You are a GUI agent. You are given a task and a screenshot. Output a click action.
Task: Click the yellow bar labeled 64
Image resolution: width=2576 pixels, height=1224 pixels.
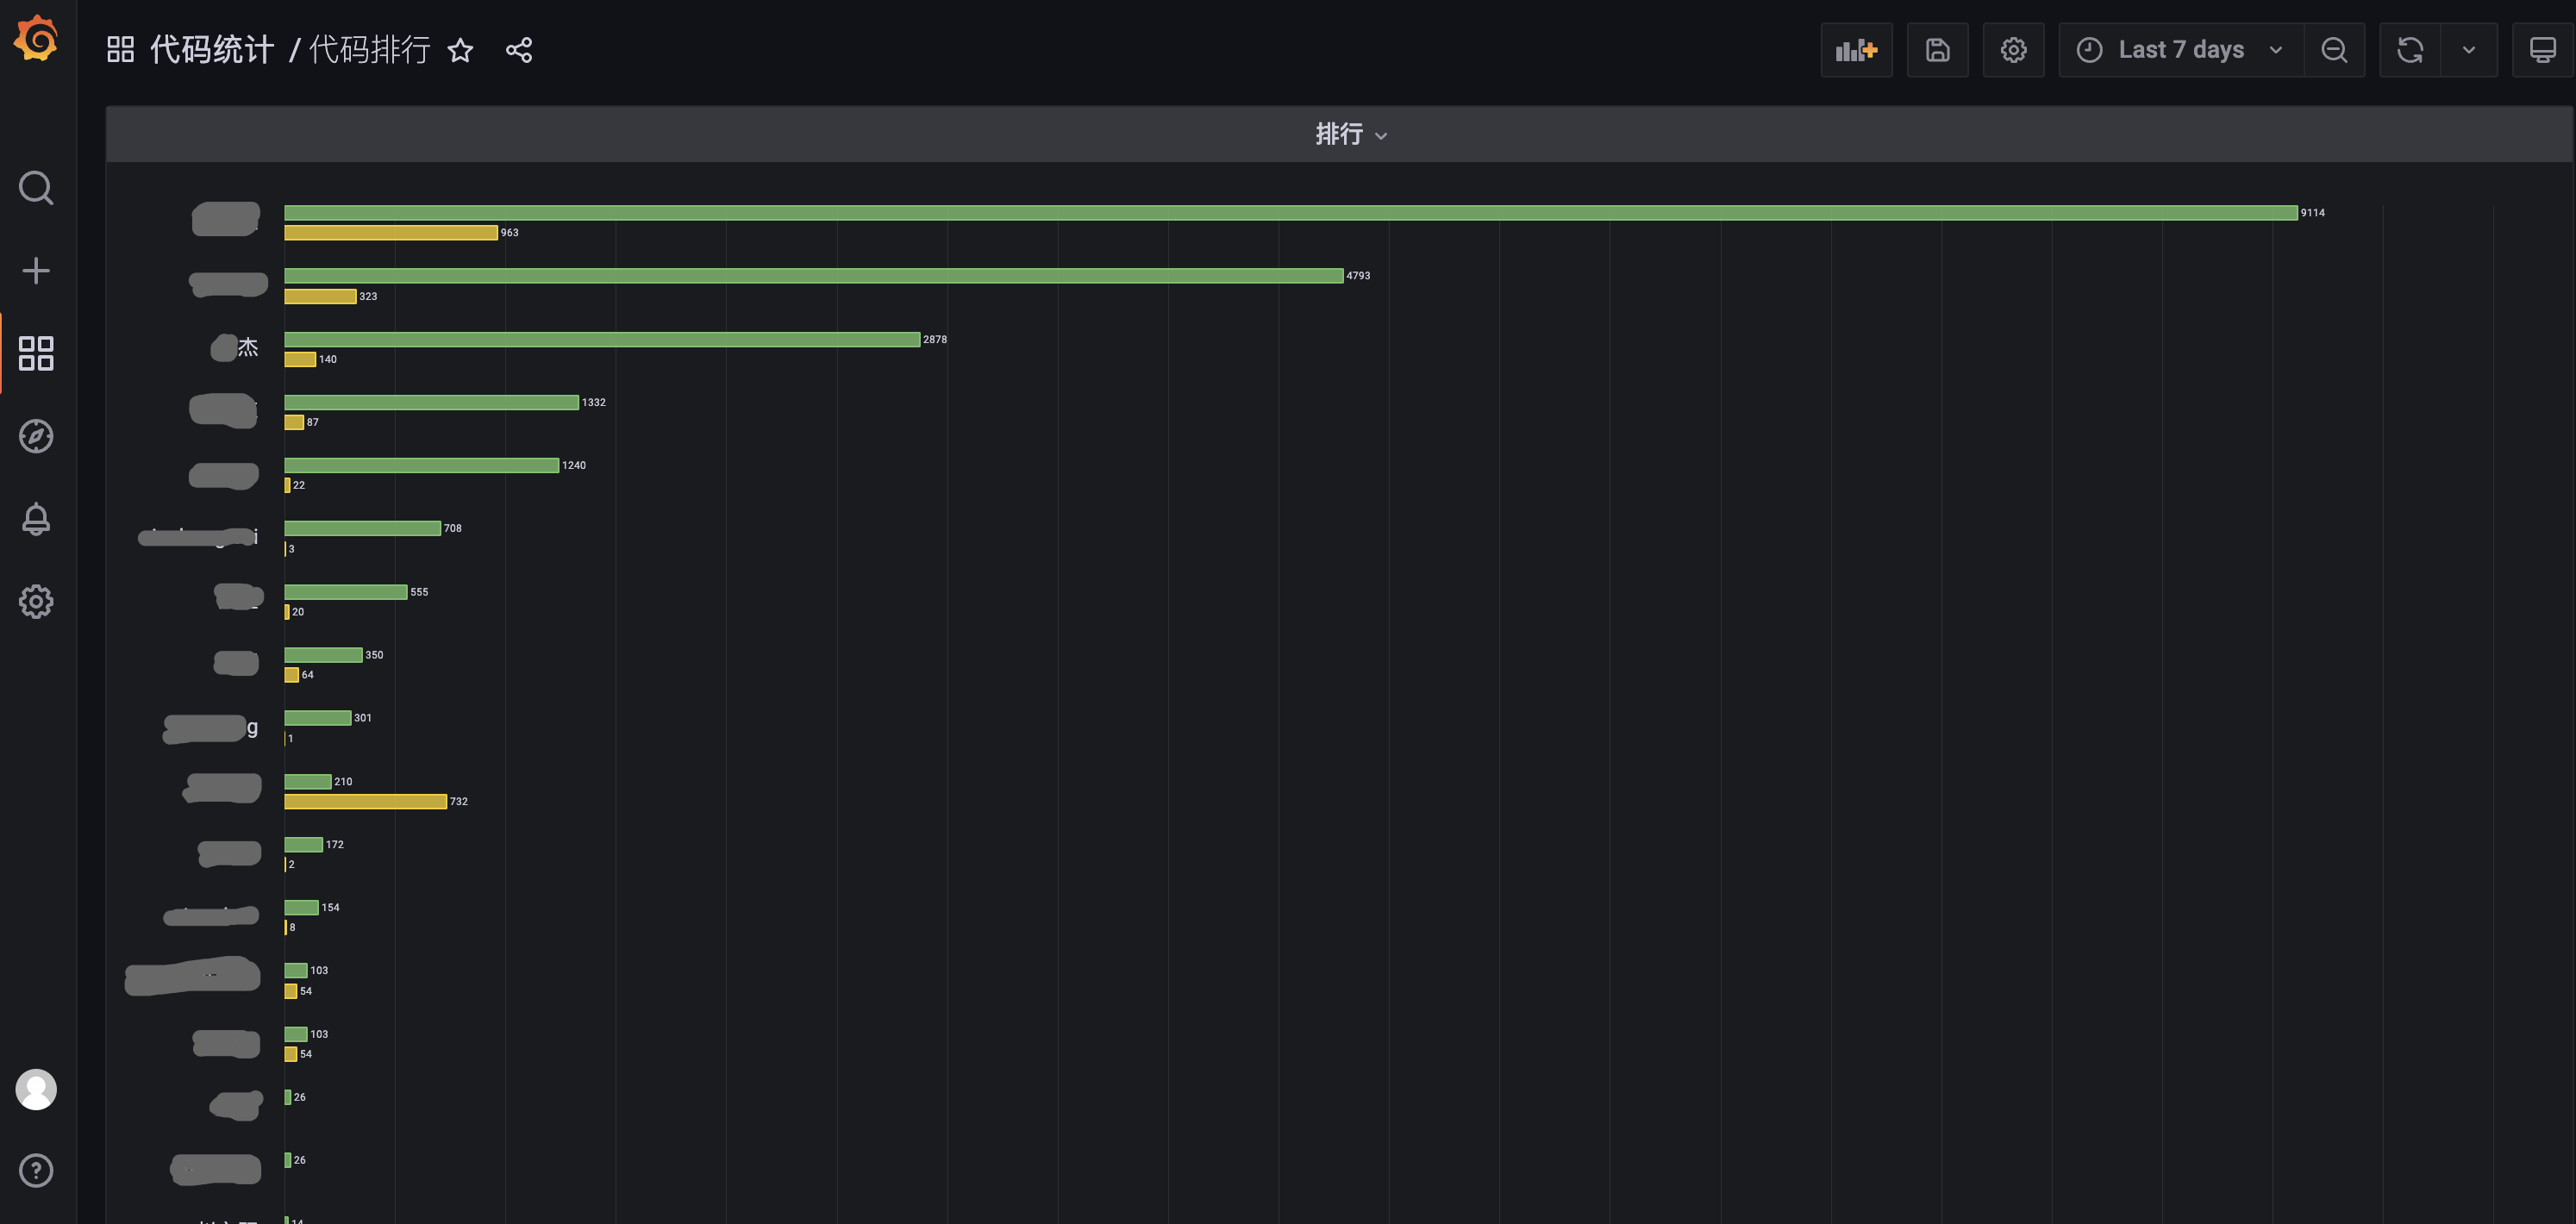click(292, 675)
